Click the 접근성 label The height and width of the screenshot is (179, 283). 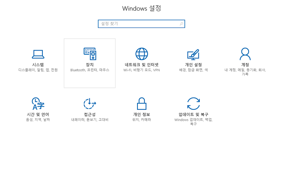[90, 114]
